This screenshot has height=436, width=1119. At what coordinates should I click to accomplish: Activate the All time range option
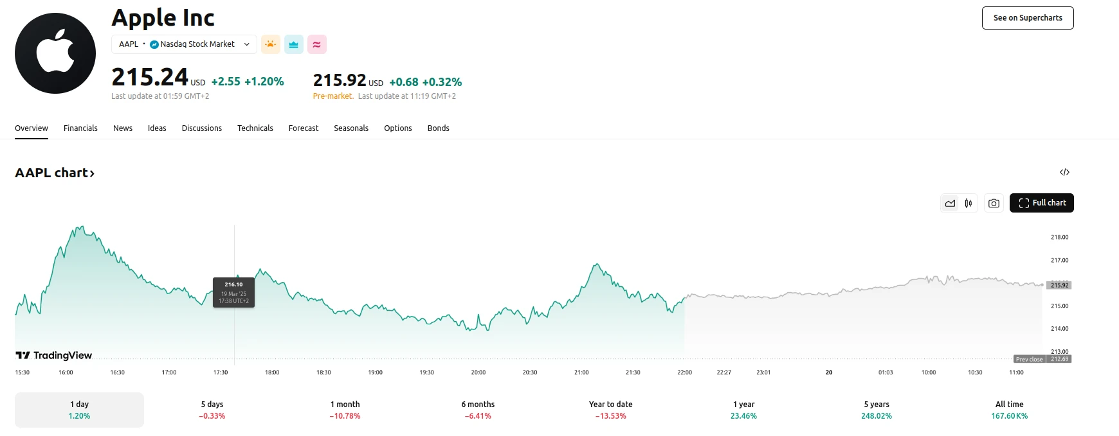(1010, 409)
